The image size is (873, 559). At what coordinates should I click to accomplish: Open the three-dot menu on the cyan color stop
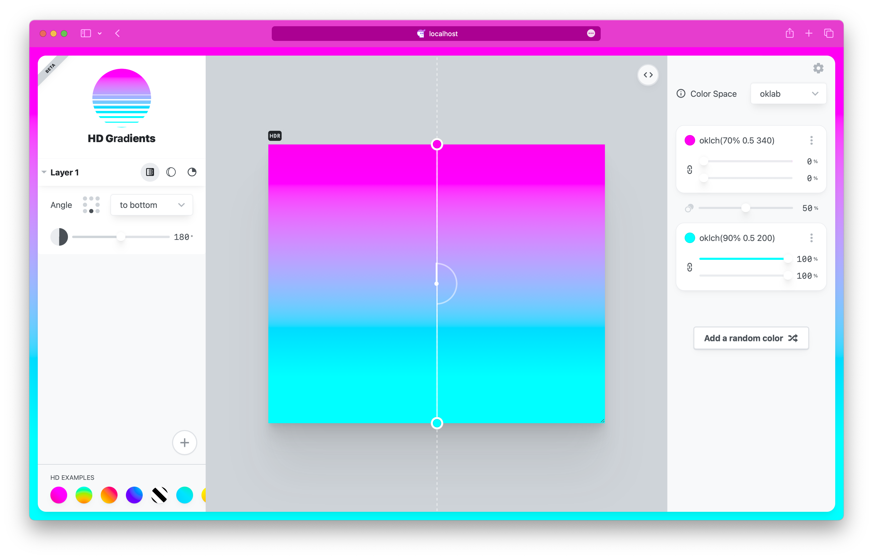(x=811, y=238)
